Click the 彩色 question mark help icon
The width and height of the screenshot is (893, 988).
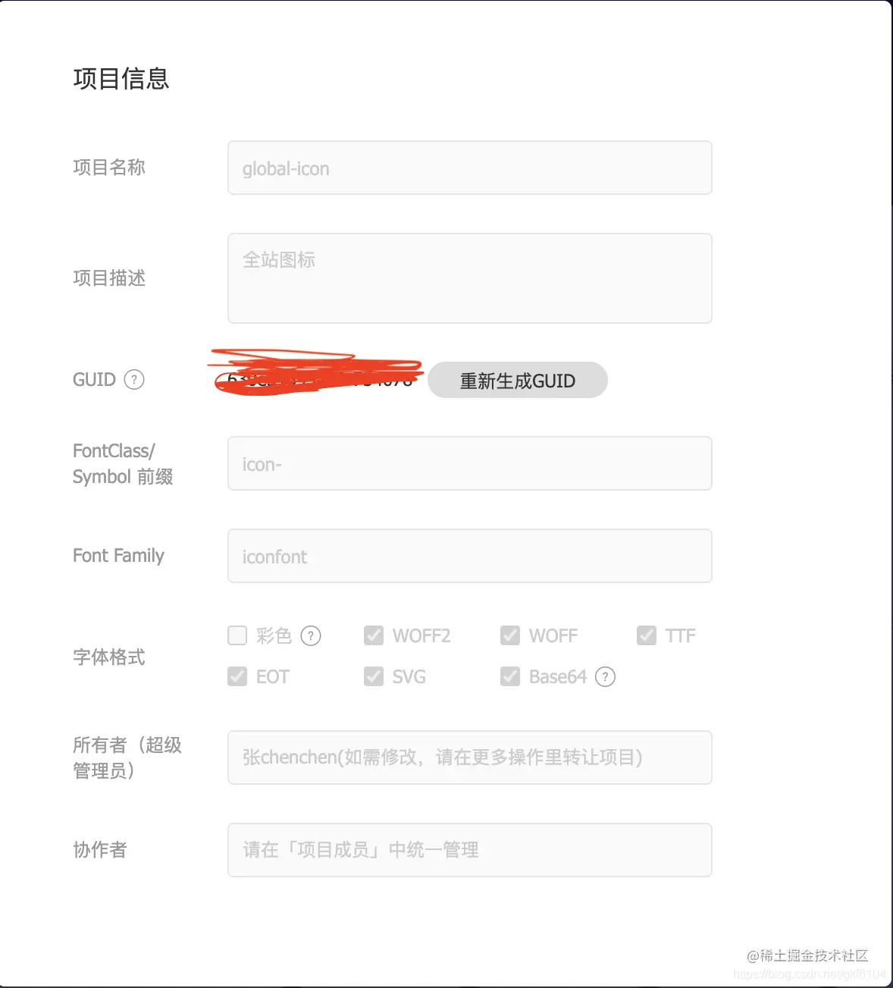tap(311, 635)
